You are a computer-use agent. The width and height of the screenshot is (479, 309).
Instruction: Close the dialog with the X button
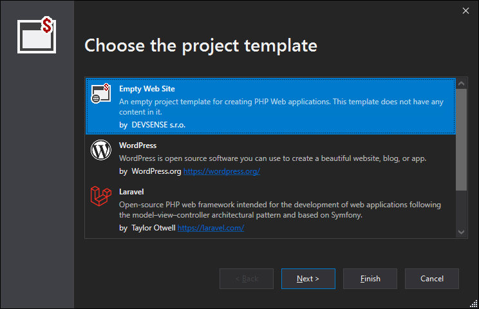click(x=465, y=11)
